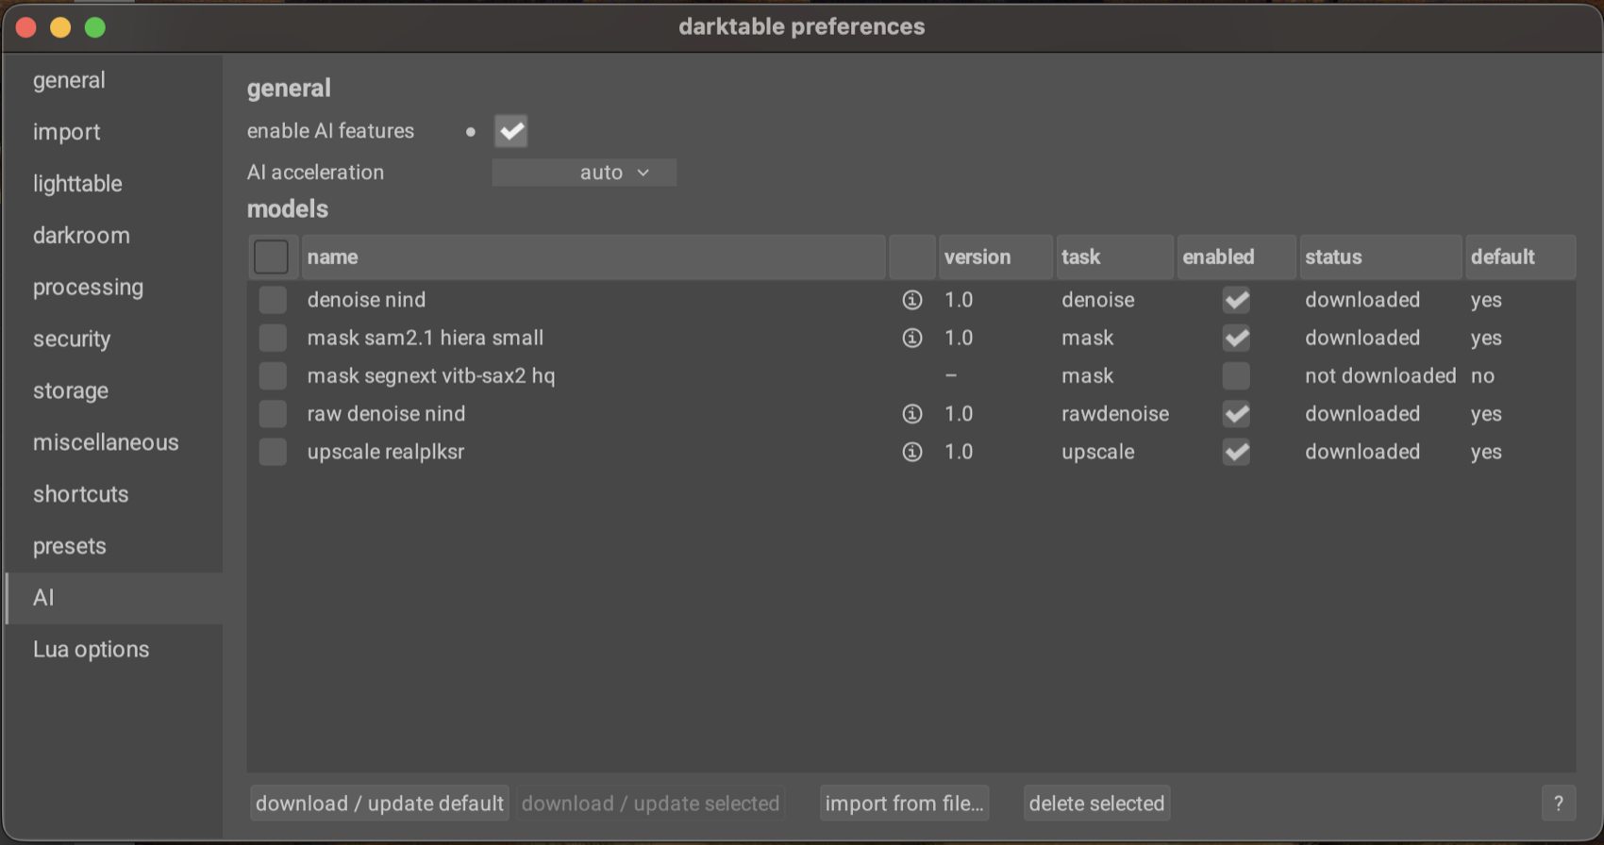Click the 'rawdenoise' task cell
This screenshot has width=1604, height=845.
point(1114,414)
